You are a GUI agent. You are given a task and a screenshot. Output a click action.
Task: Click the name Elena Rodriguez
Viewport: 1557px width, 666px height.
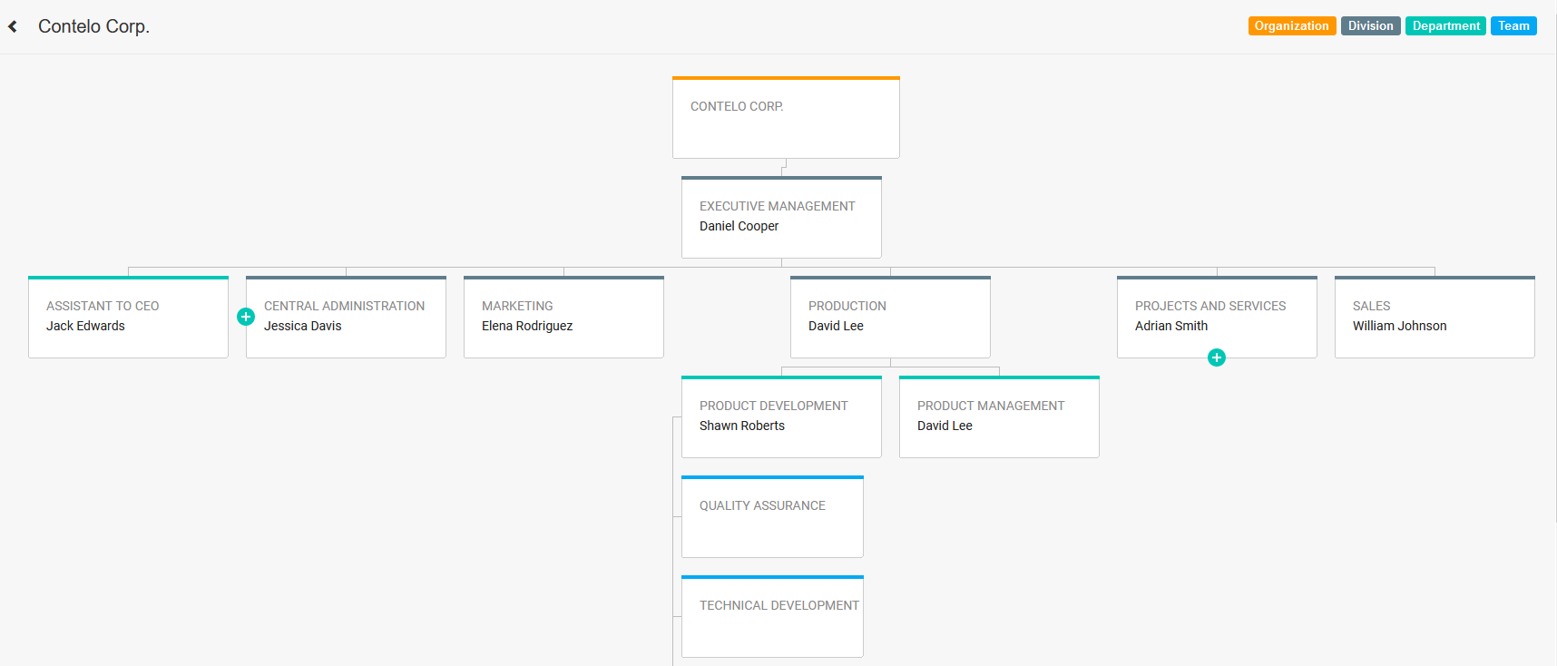point(527,326)
